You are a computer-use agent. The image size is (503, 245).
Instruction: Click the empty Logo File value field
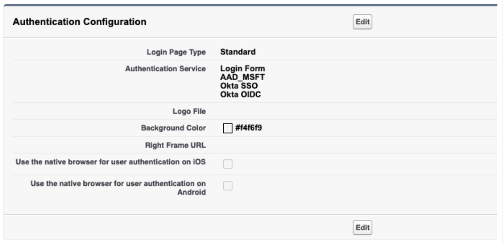(x=280, y=111)
